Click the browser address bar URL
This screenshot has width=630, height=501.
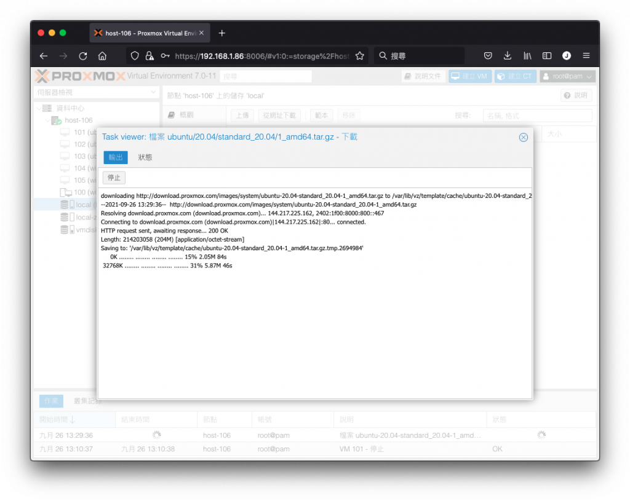[262, 56]
